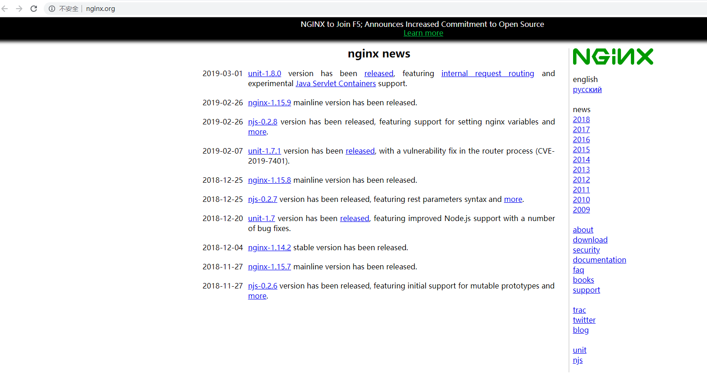Open 2017 news archive
707x381 pixels.
[x=581, y=129]
